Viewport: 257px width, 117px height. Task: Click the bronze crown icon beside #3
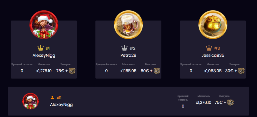click(x=209, y=48)
